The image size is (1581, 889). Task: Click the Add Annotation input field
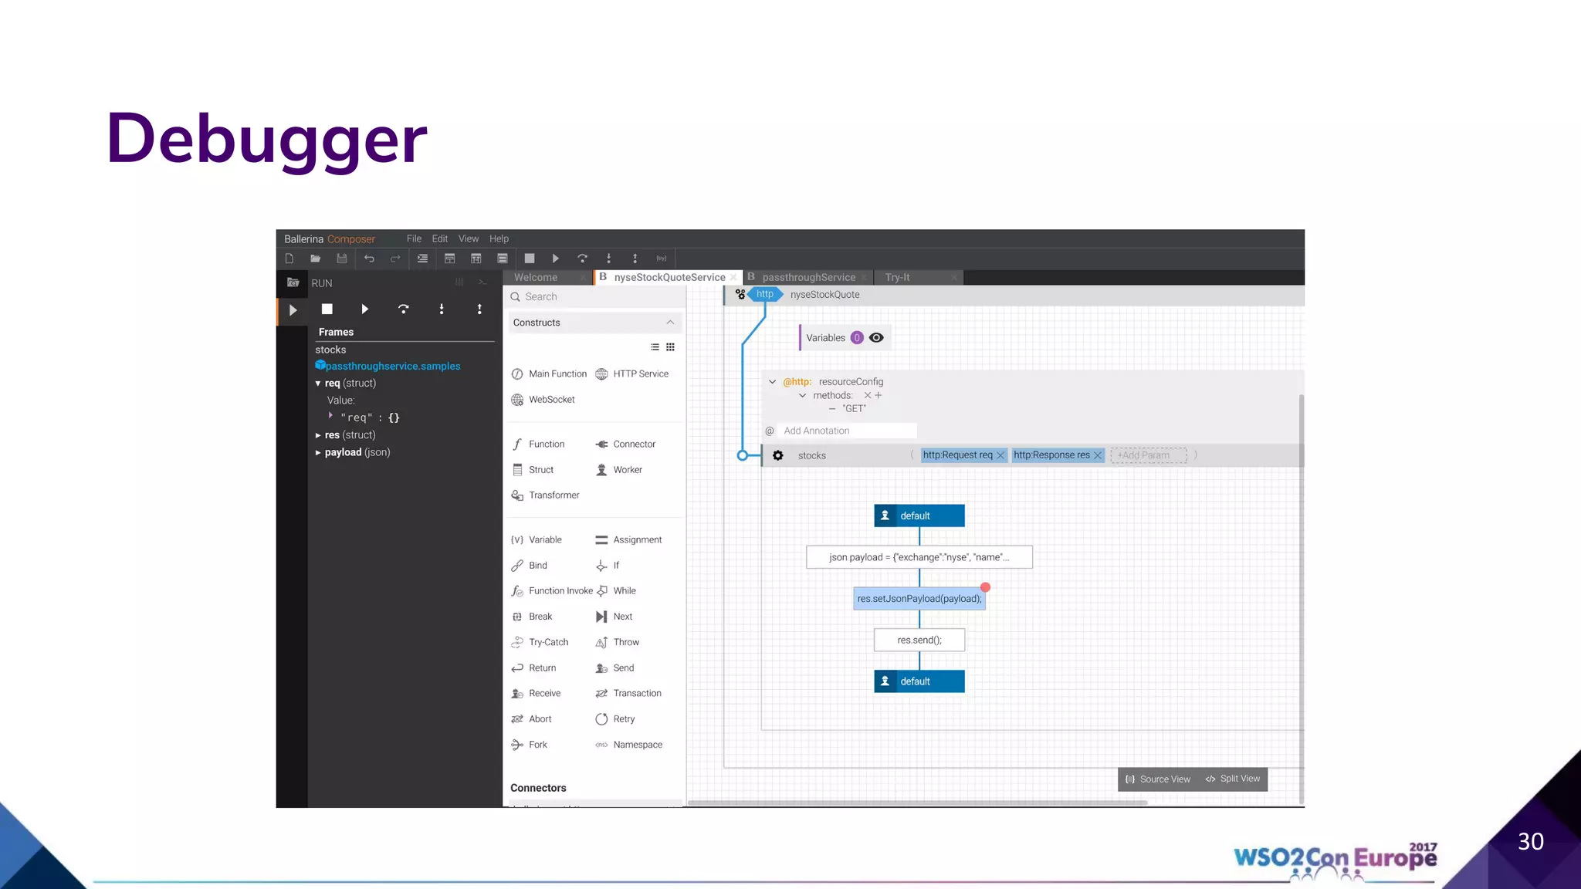click(848, 431)
